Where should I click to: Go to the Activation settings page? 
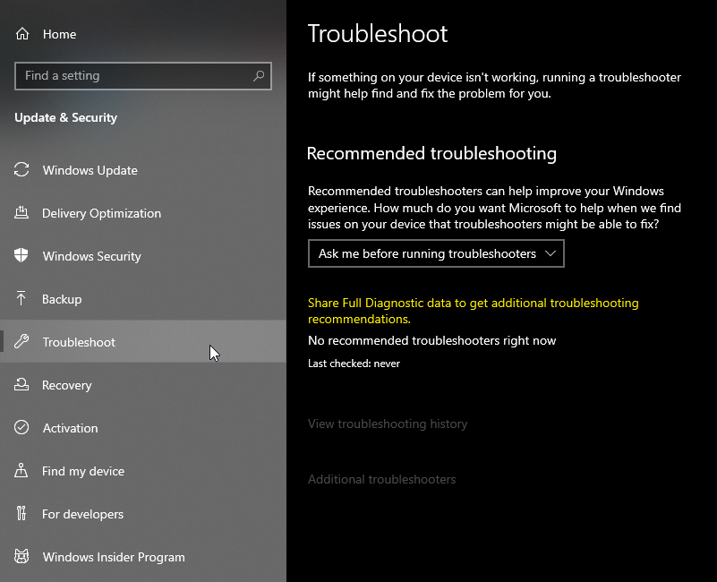[x=70, y=428]
